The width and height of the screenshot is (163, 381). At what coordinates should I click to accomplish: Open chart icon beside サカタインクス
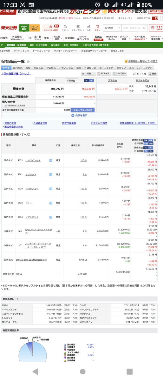51,161
